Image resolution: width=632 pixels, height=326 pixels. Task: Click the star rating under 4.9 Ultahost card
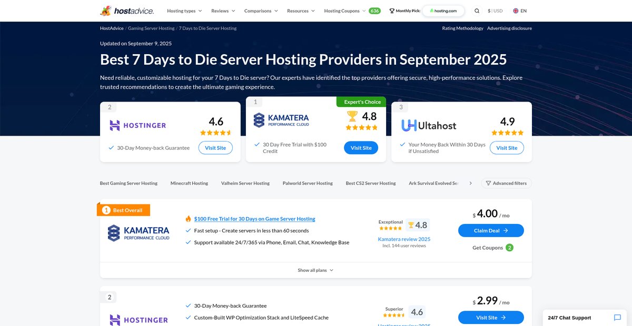click(507, 133)
